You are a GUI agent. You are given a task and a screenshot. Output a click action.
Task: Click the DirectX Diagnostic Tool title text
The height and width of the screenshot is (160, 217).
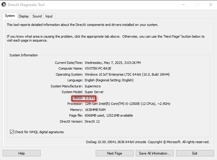[26, 5]
